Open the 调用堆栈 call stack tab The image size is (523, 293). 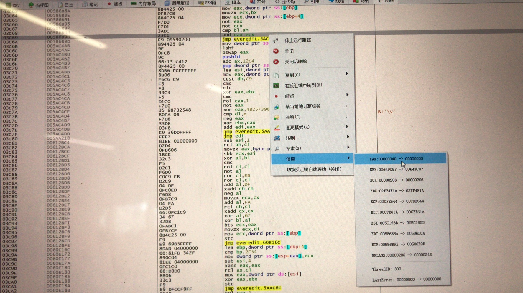[177, 3]
